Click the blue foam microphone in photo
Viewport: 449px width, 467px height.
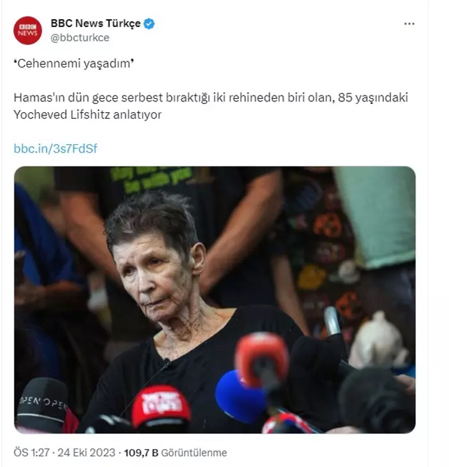tap(240, 397)
